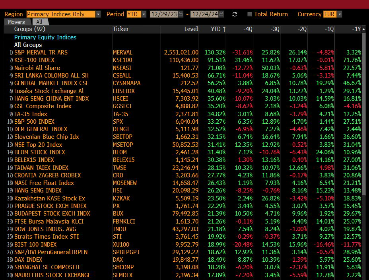Click the start date field 12/29/23
369x280 pixels.
pos(164,14)
